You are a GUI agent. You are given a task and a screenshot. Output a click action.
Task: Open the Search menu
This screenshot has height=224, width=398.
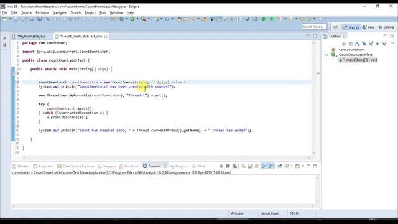tap(75, 12)
